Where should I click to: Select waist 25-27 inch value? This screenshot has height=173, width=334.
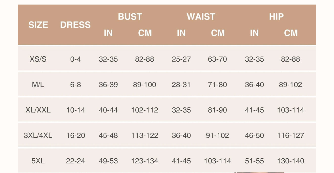point(181,59)
